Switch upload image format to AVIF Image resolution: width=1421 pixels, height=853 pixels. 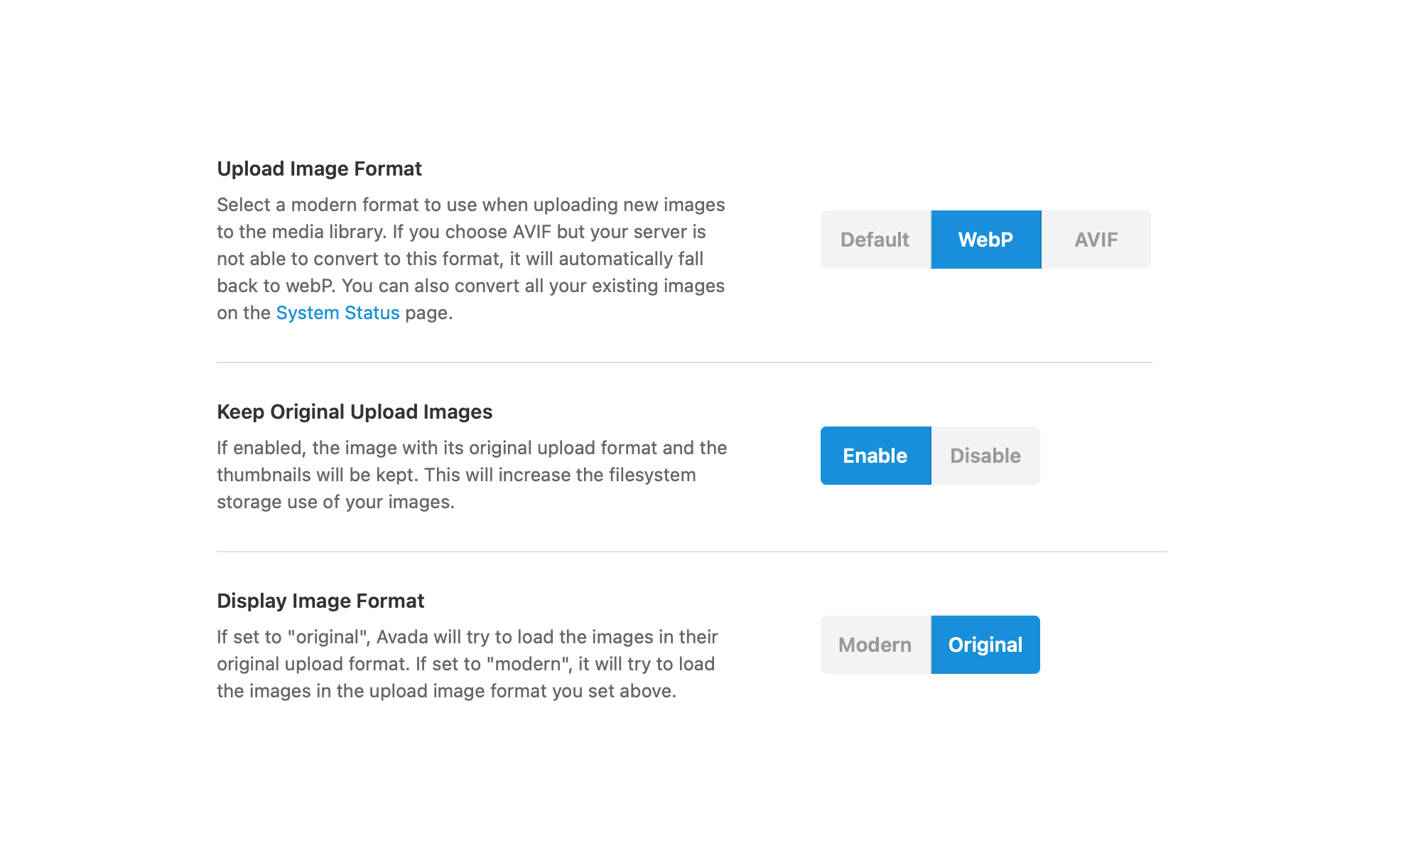pyautogui.click(x=1096, y=240)
